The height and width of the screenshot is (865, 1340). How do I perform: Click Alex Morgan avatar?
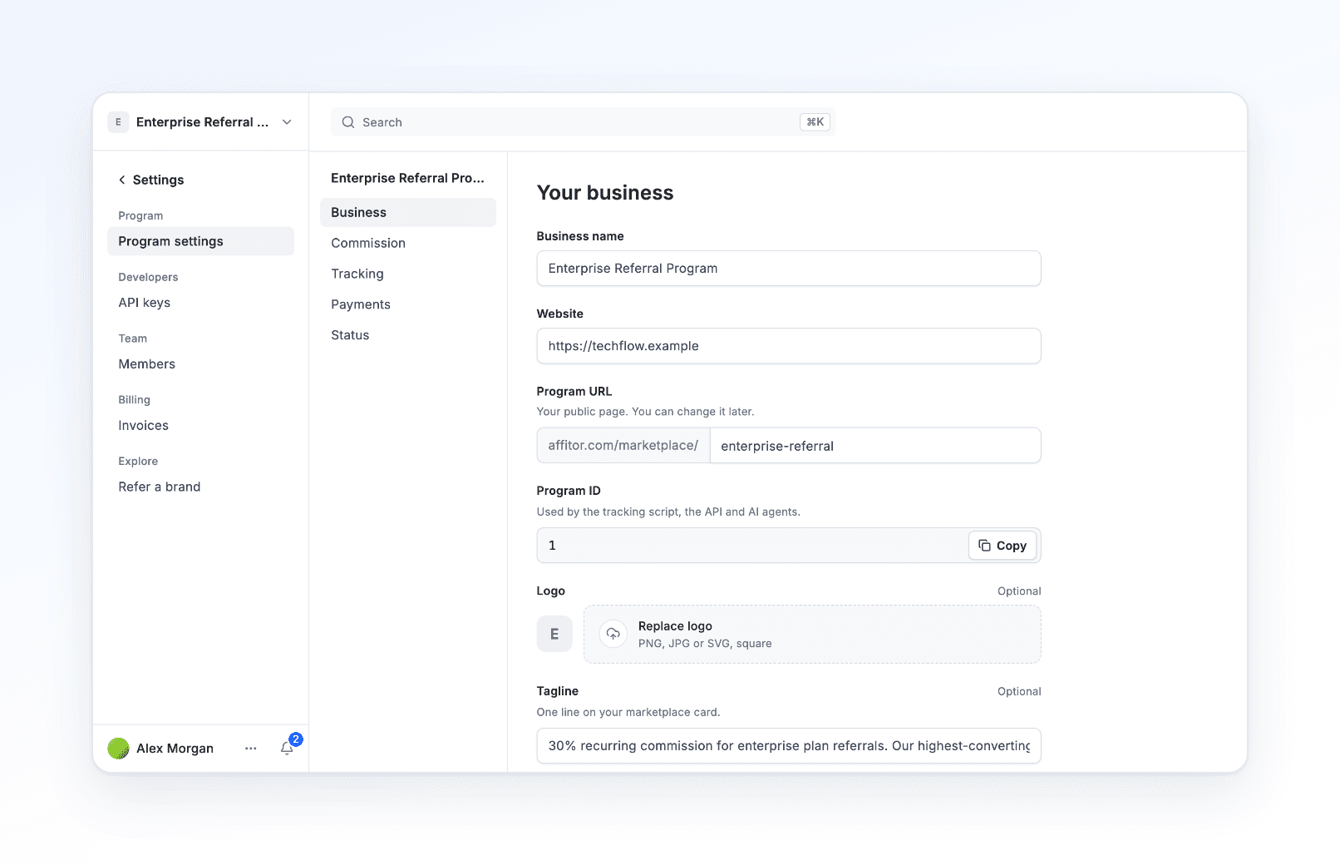click(119, 749)
